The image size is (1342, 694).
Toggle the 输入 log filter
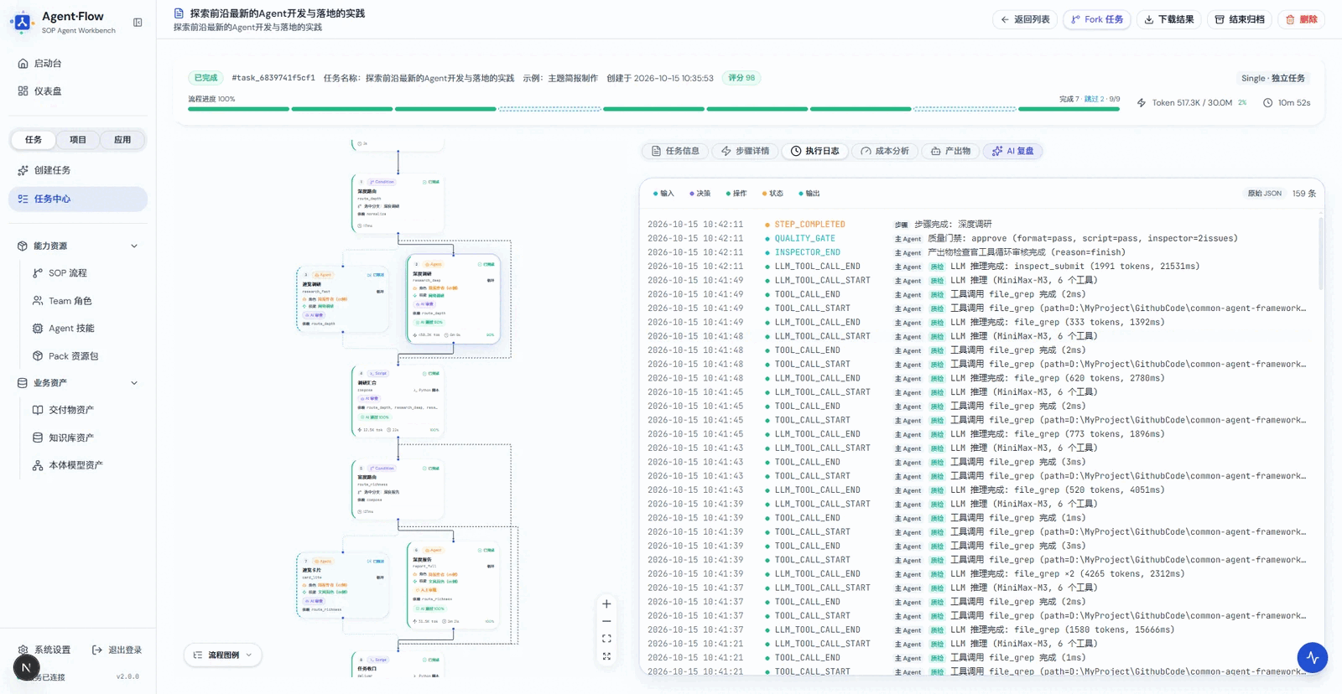pos(663,194)
